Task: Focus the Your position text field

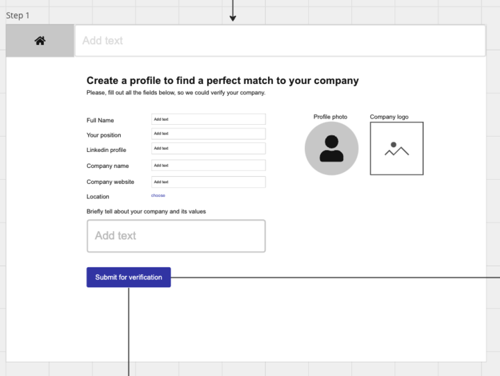Action: click(208, 134)
